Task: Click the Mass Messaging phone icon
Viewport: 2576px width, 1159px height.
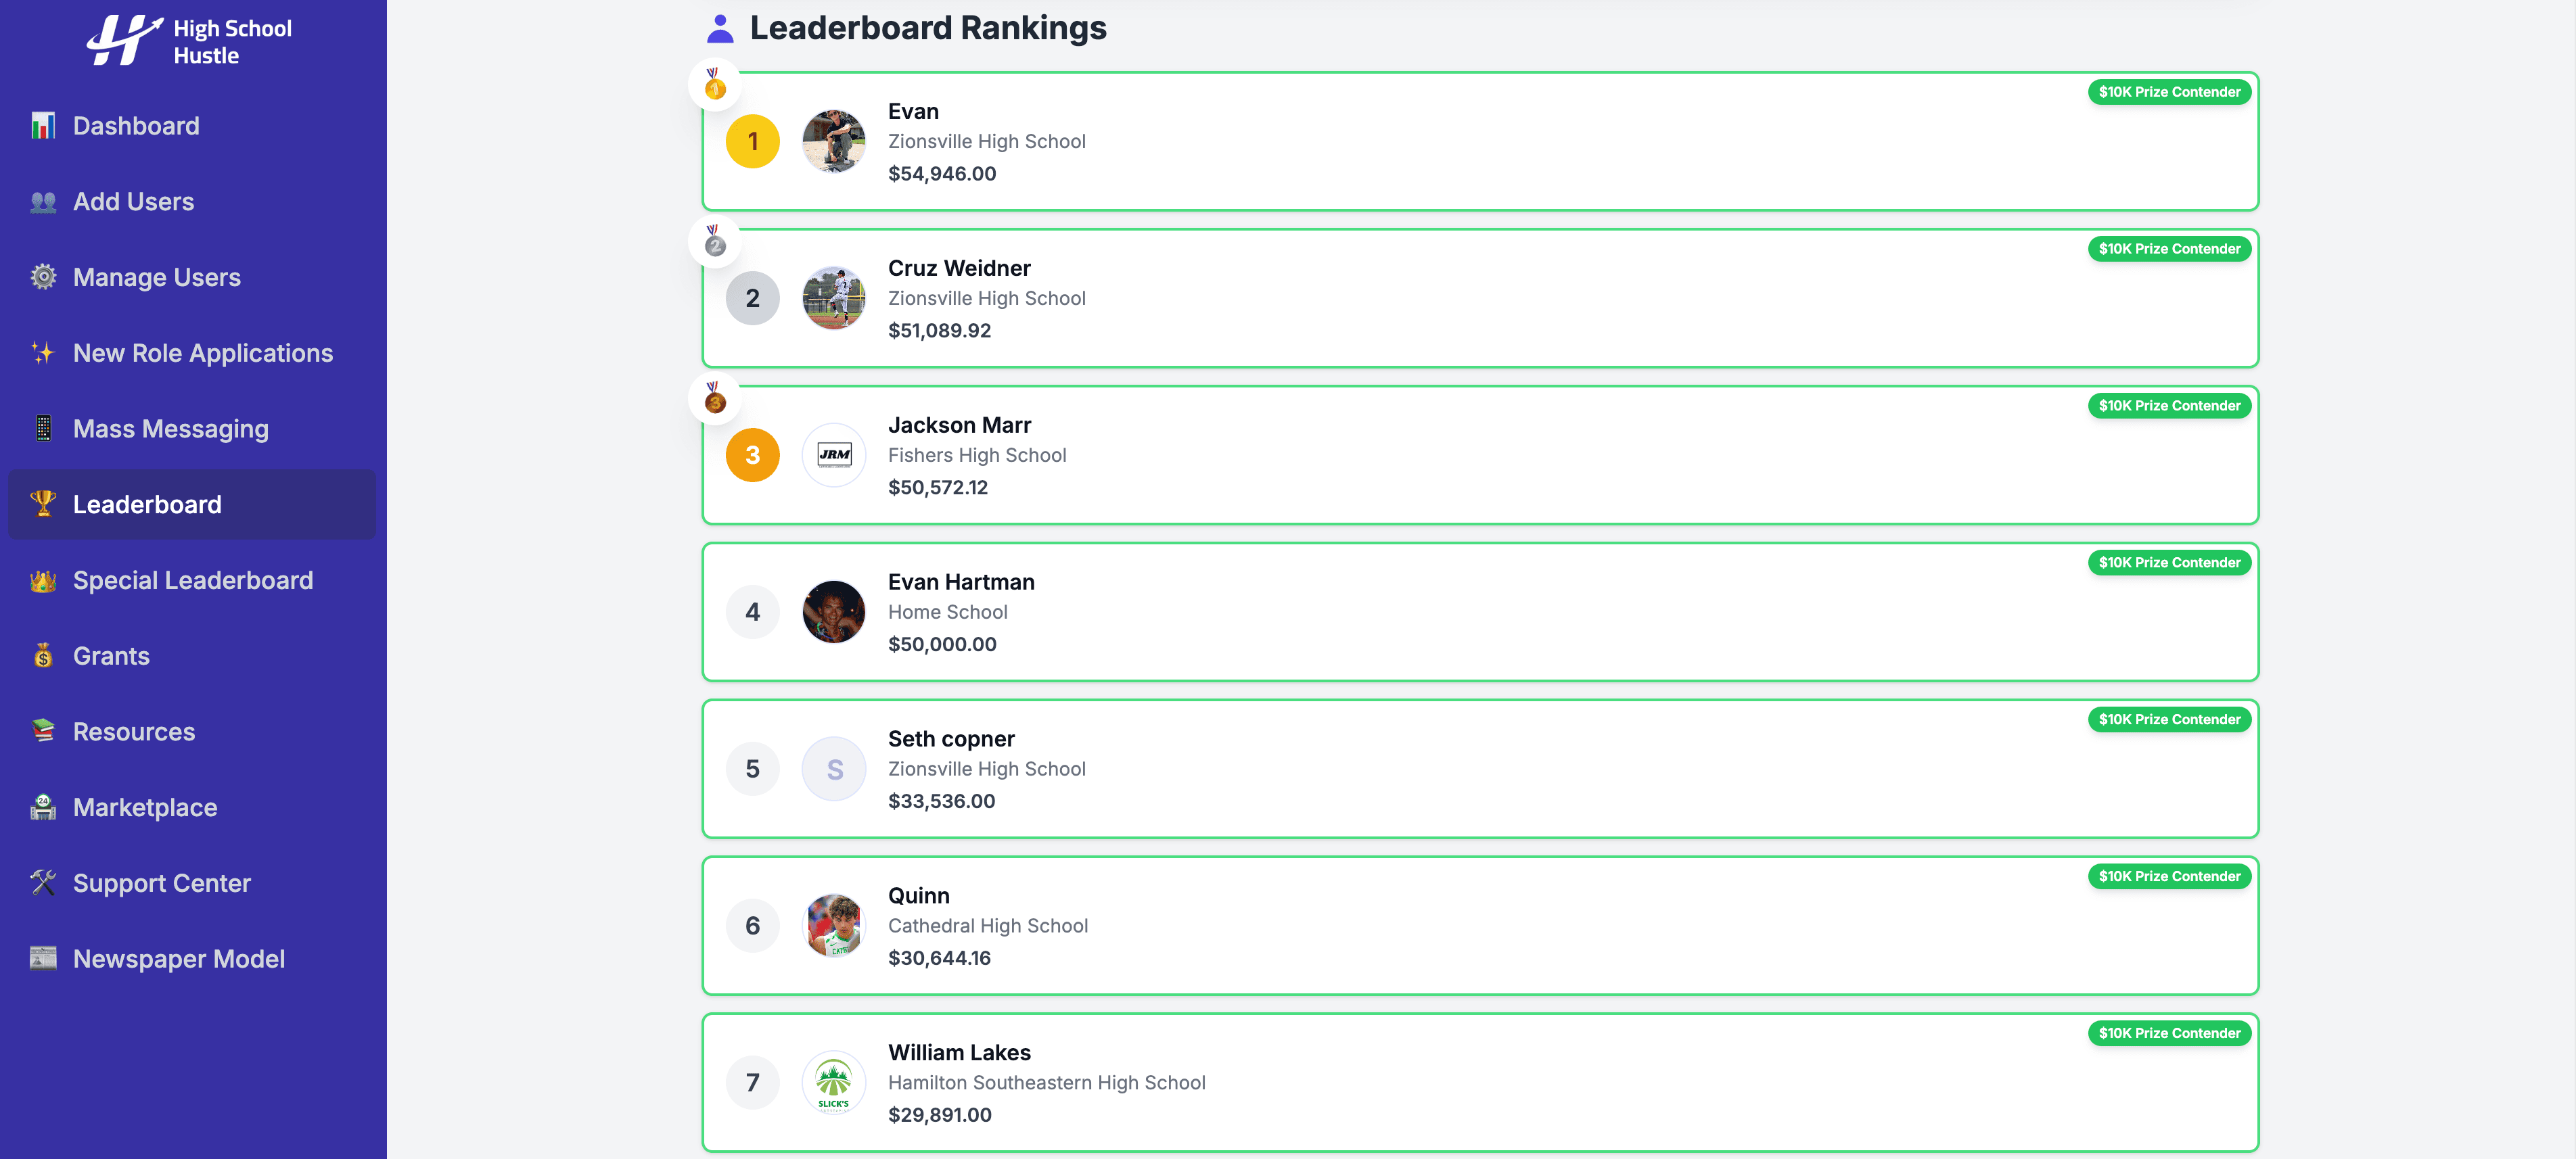Action: [43, 429]
